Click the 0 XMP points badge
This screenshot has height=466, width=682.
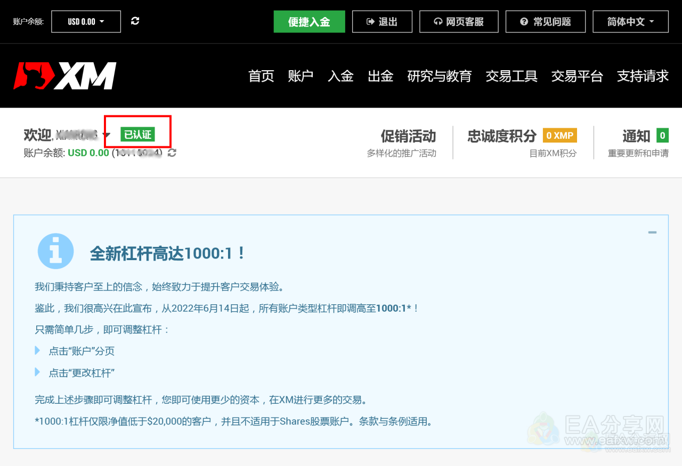point(560,135)
